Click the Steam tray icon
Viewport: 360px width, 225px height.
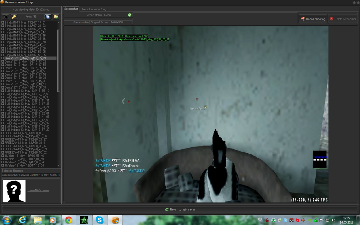(x=291, y=220)
